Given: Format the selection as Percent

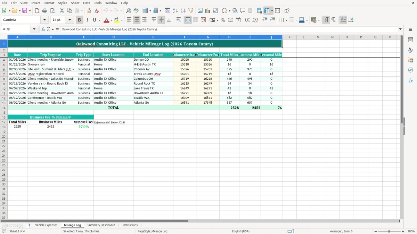Looking at the screenshot, I should point(223,20).
